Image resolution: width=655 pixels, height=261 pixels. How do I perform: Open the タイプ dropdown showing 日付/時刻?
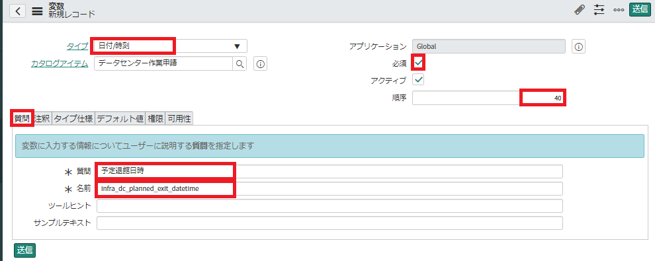tap(171, 46)
